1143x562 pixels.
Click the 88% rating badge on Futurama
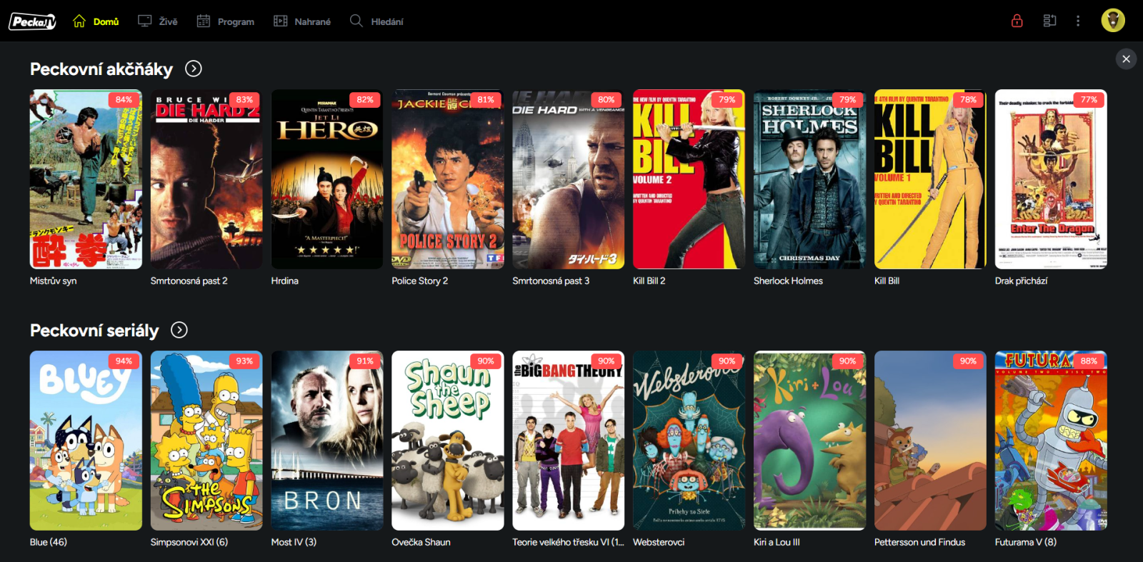coord(1089,361)
